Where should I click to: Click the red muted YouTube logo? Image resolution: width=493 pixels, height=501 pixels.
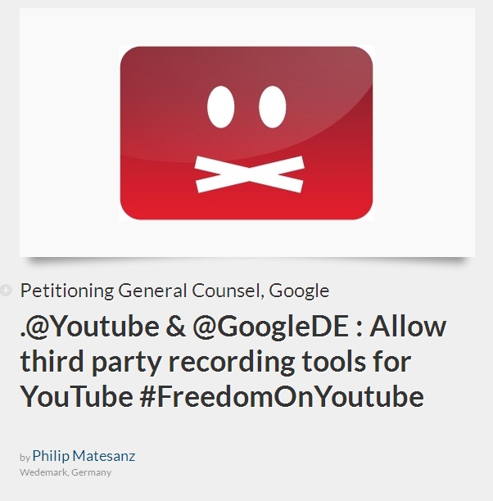(x=246, y=133)
